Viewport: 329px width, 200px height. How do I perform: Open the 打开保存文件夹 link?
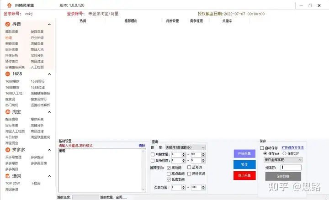click(292, 148)
